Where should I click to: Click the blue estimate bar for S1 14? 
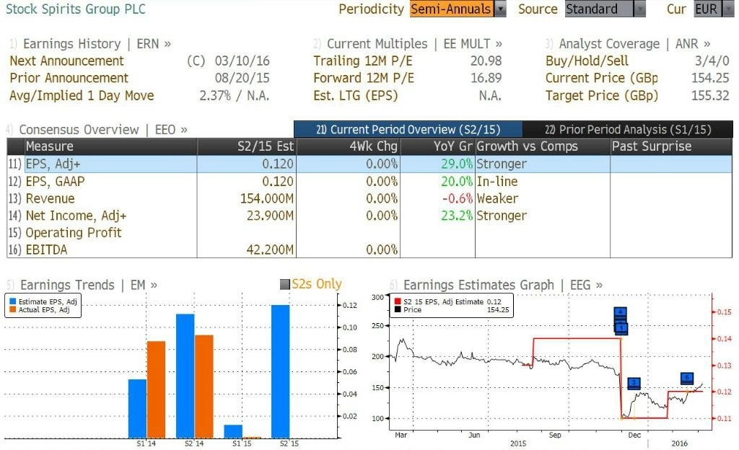pyautogui.click(x=138, y=409)
